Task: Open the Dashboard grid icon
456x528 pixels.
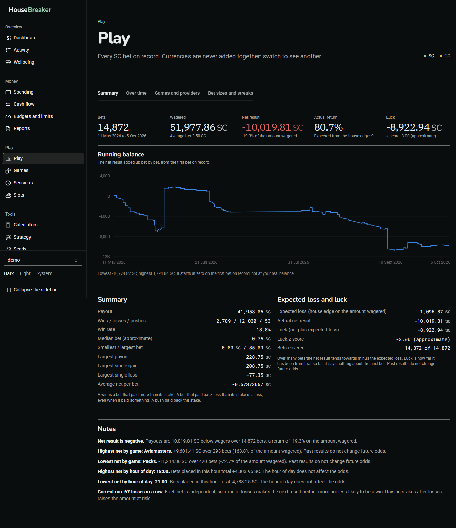Action: pyautogui.click(x=8, y=38)
